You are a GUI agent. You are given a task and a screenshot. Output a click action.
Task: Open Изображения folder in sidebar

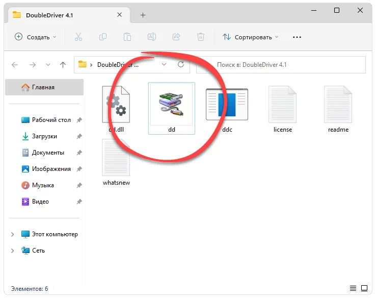(x=51, y=169)
